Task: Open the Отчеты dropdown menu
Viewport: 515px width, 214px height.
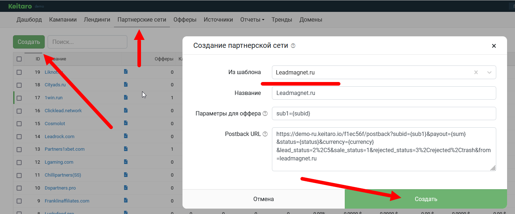Action: pos(252,20)
